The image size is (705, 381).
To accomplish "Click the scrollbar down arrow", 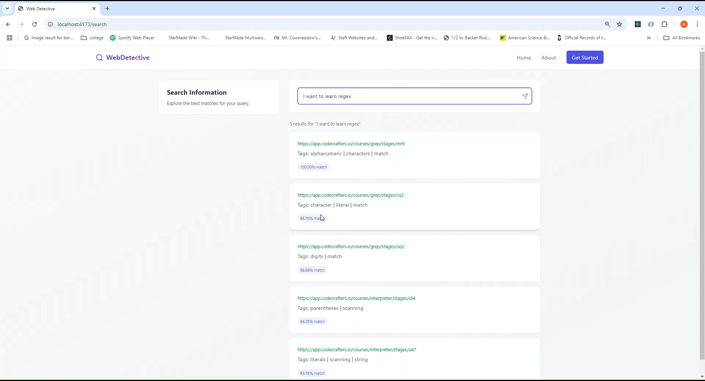I will pos(702,377).
